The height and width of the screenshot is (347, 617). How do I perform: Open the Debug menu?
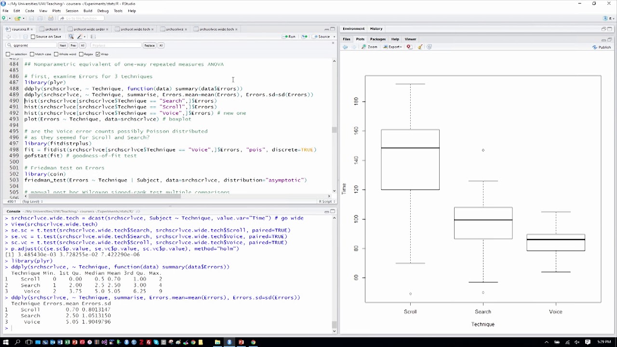click(103, 11)
